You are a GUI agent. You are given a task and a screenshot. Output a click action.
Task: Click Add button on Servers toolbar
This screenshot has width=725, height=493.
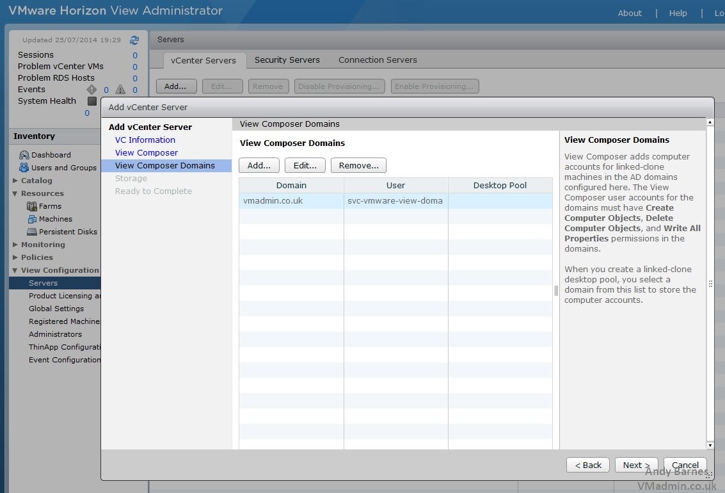point(176,86)
